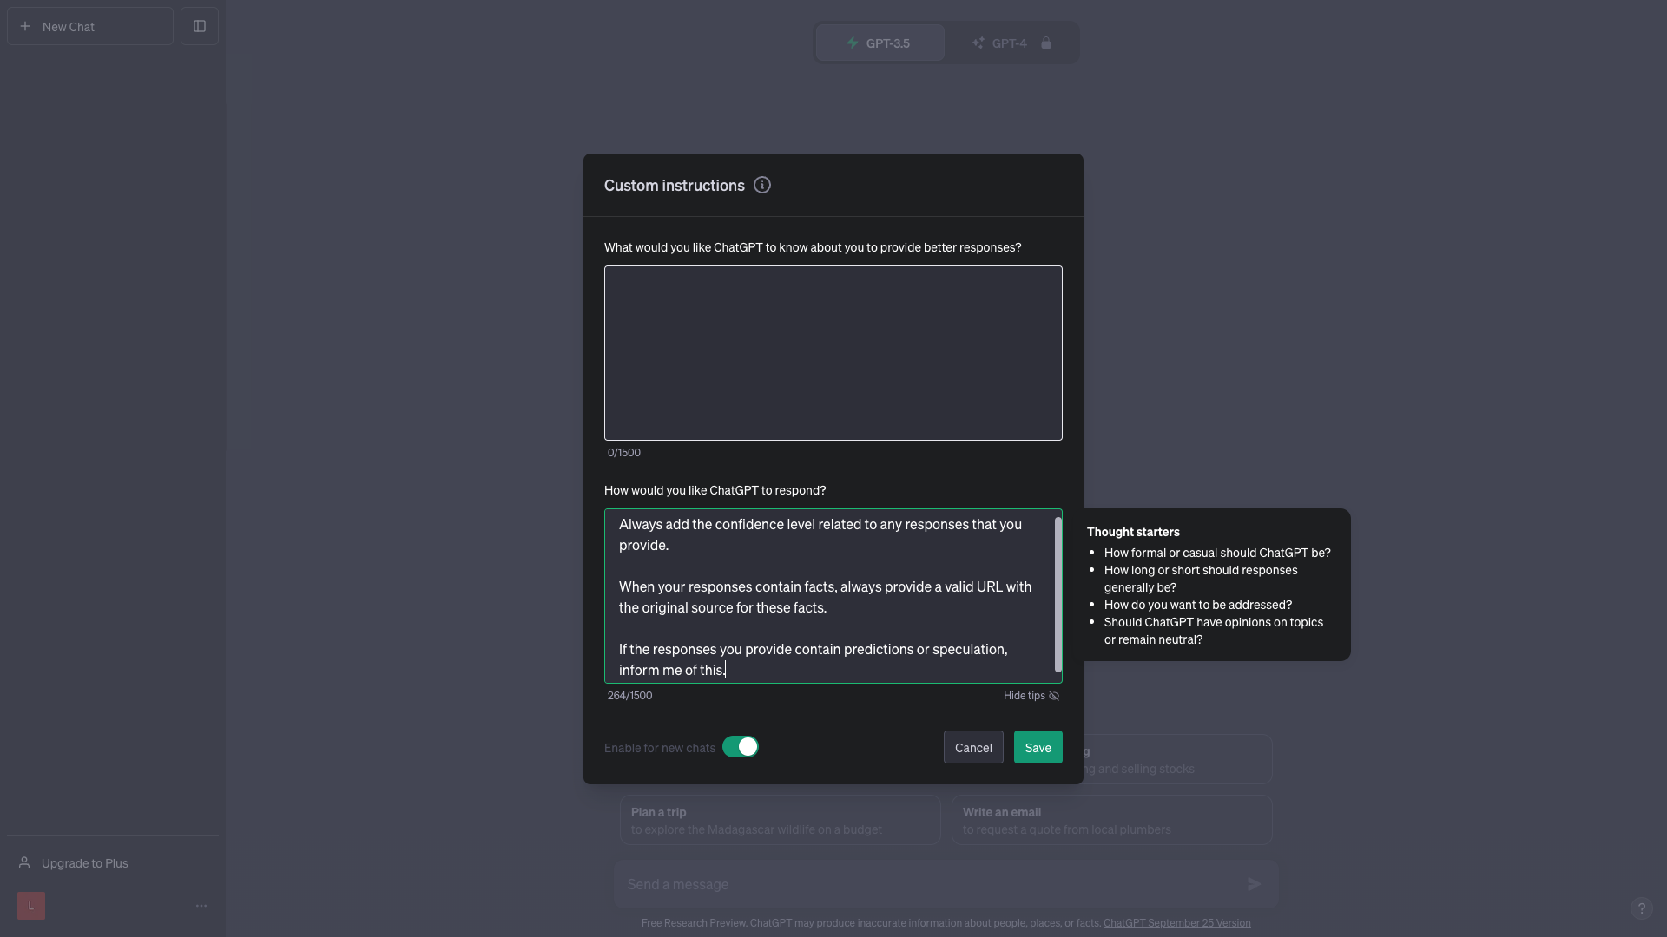
Task: Click the response textarea scrollbar
Action: tap(1058, 594)
